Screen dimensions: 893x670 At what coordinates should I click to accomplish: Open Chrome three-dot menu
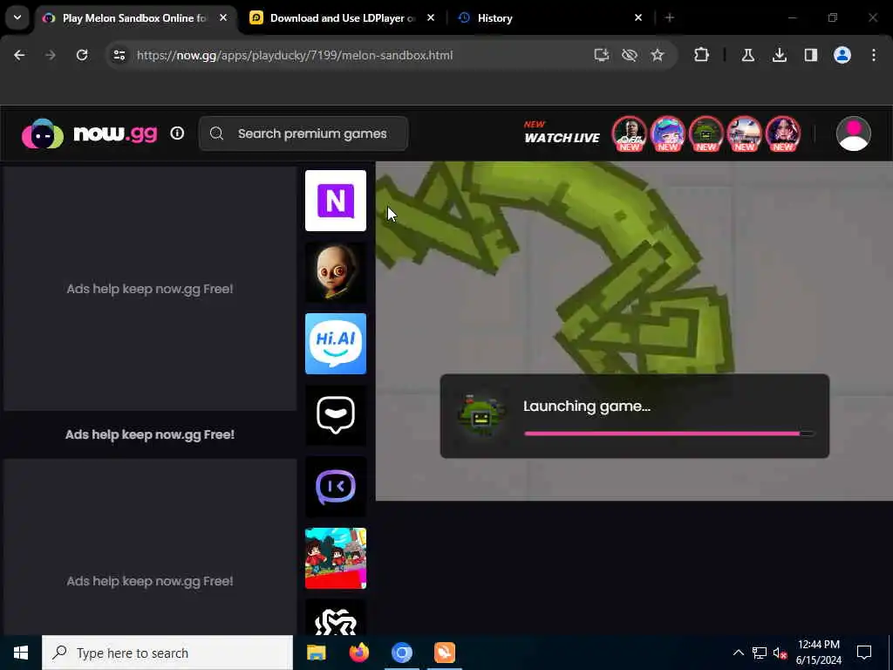[874, 55]
